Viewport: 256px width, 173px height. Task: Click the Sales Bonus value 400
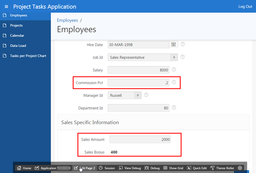click(114, 152)
